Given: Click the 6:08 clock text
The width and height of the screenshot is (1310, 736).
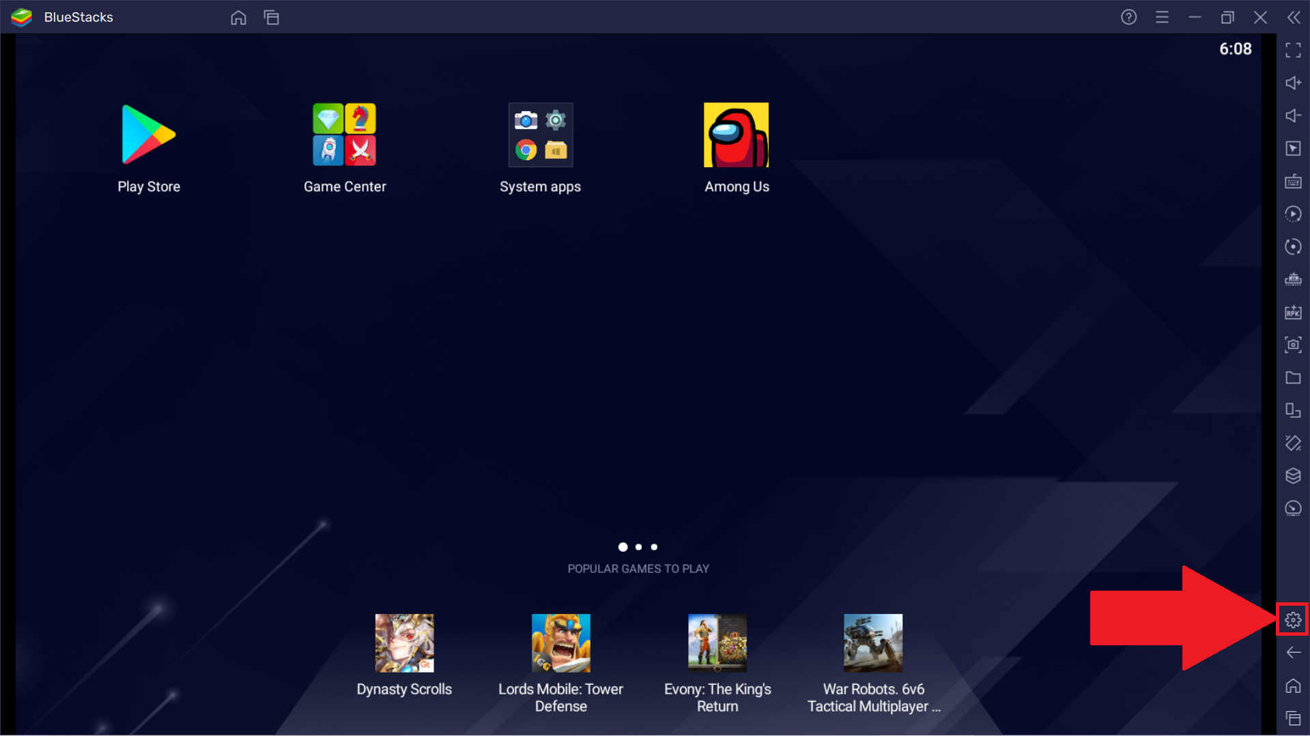Looking at the screenshot, I should (1235, 49).
